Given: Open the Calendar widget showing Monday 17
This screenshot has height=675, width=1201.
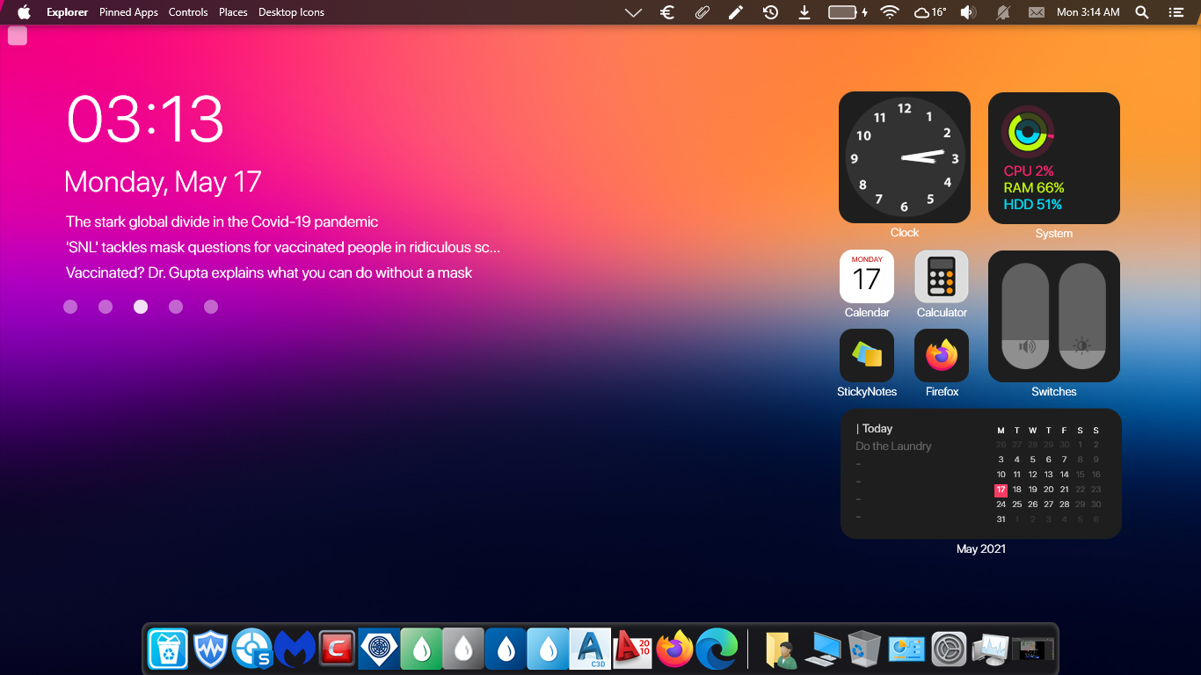Looking at the screenshot, I should pos(867,277).
